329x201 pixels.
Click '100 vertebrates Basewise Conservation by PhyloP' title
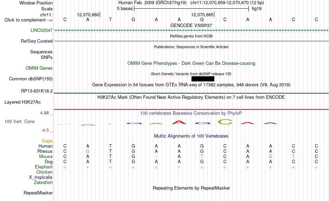(191, 113)
